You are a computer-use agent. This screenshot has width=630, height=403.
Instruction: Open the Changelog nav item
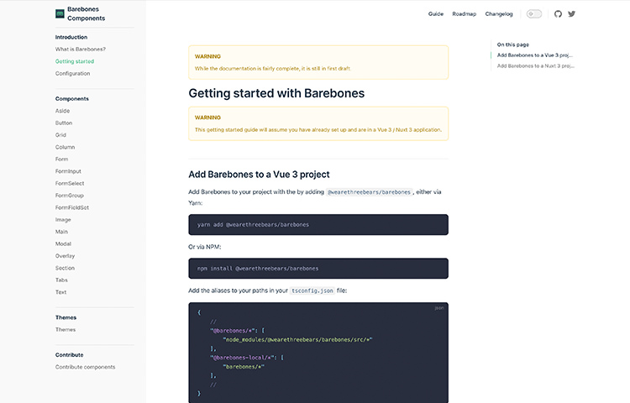(x=499, y=14)
